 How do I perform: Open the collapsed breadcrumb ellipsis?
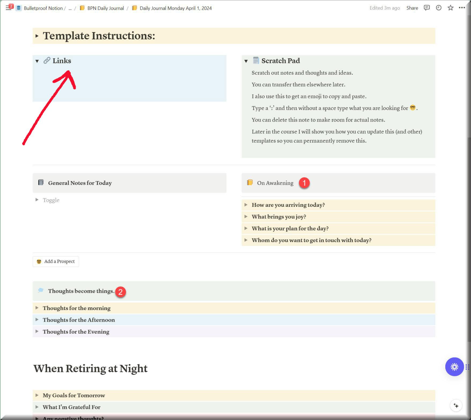[70, 8]
